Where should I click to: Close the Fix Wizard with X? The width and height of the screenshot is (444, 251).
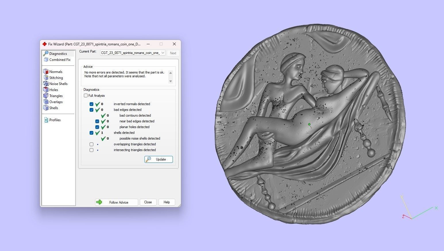click(x=174, y=44)
